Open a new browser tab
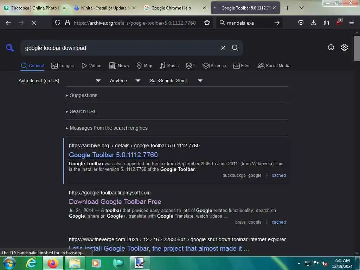Image resolution: width=360 pixels, height=270 pixels. [287, 8]
